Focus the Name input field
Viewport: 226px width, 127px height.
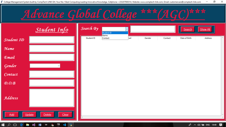[51, 48]
